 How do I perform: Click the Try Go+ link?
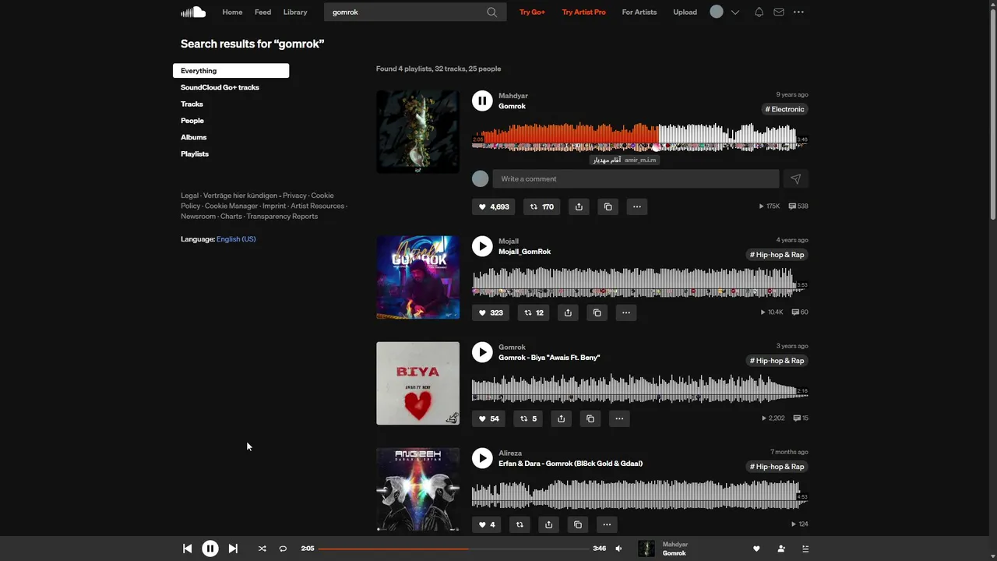(x=532, y=12)
